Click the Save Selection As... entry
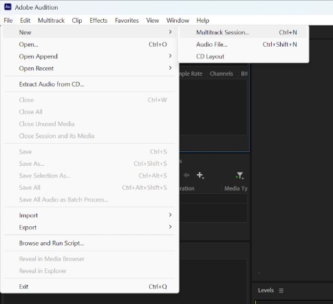Viewport: 333px width, 304px height. pos(89,175)
